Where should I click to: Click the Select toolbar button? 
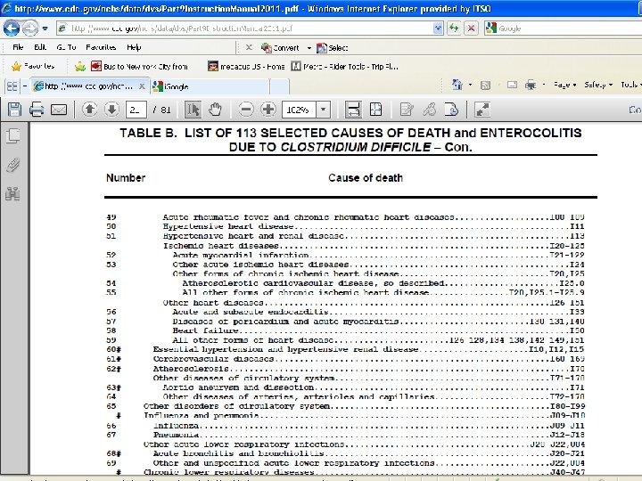(332, 48)
